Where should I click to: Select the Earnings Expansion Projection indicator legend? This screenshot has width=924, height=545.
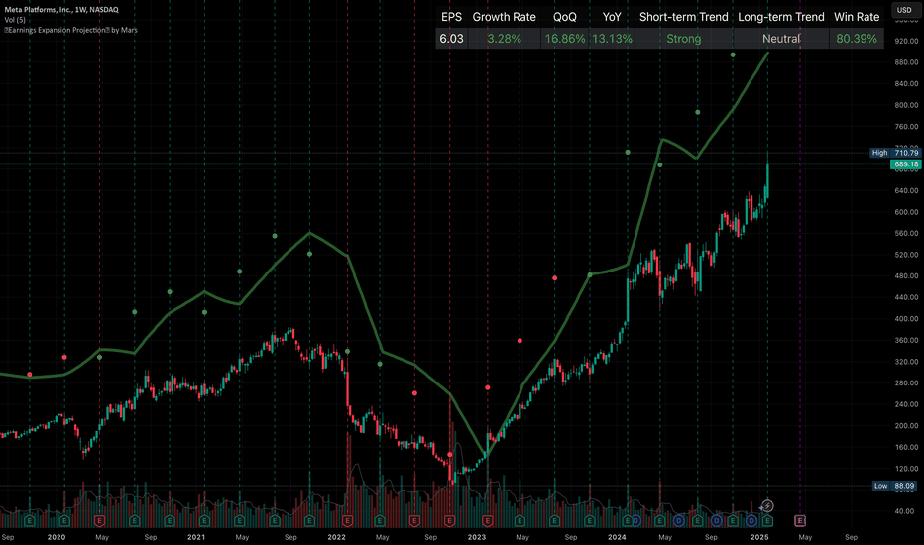click(x=70, y=30)
